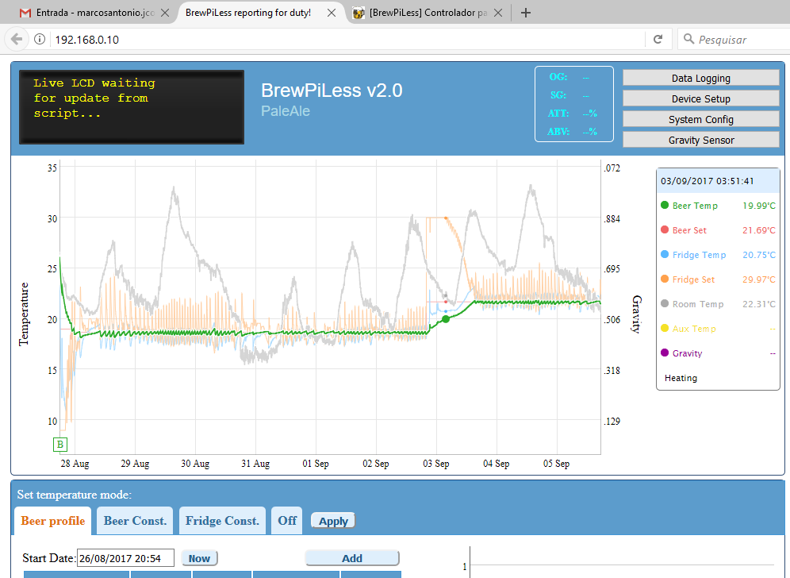This screenshot has height=578, width=790.
Task: Click the 05 Sep date axis label
Action: (x=556, y=464)
